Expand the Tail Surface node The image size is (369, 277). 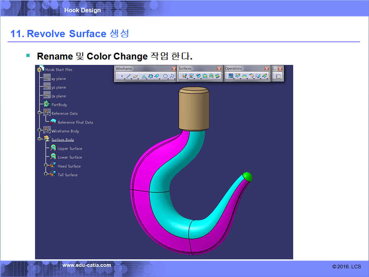coord(46,174)
